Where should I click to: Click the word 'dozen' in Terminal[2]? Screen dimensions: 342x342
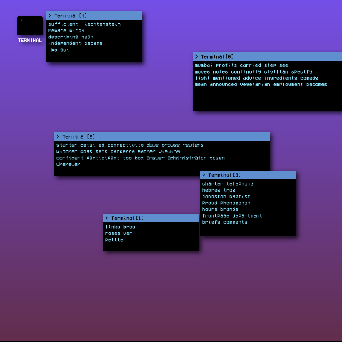click(217, 158)
